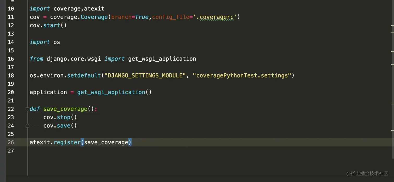Select the highlighted line number 26
Screen dimensions: 394x182
click(11, 142)
